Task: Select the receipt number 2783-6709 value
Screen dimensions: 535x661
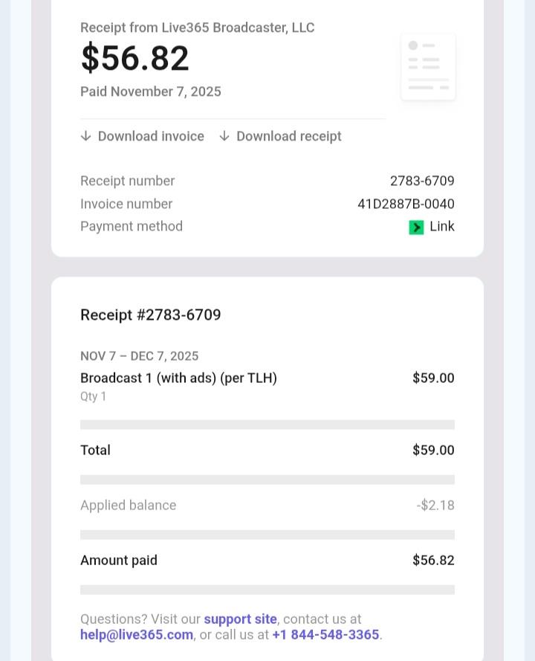Action: [x=422, y=181]
